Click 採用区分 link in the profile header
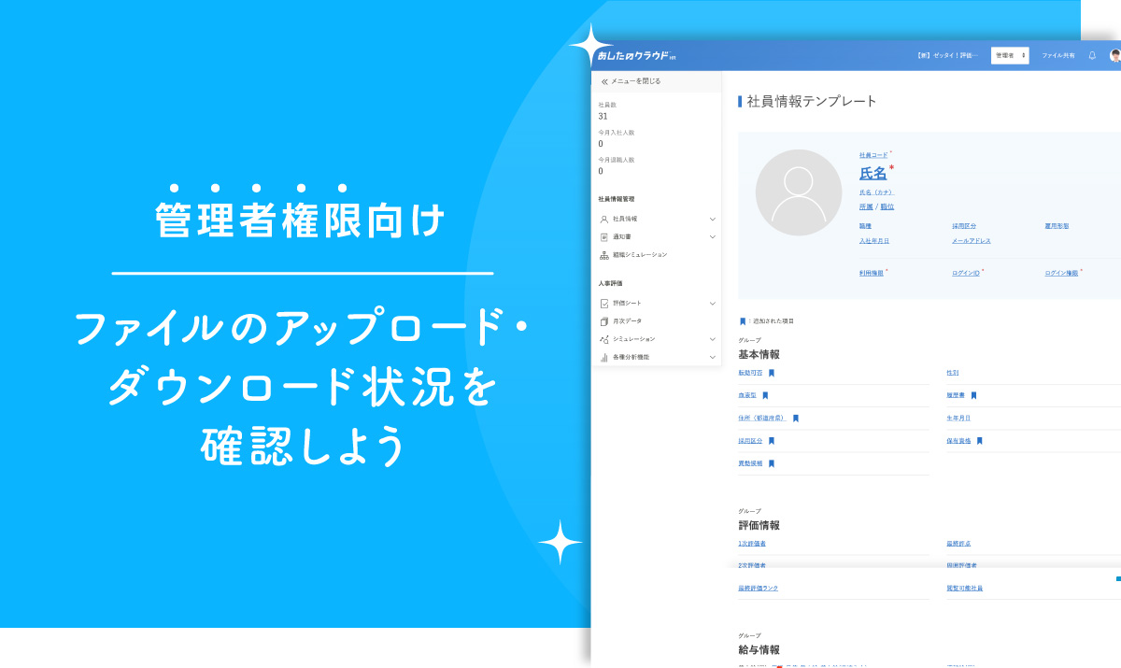This screenshot has height=668, width=1121. tap(964, 226)
